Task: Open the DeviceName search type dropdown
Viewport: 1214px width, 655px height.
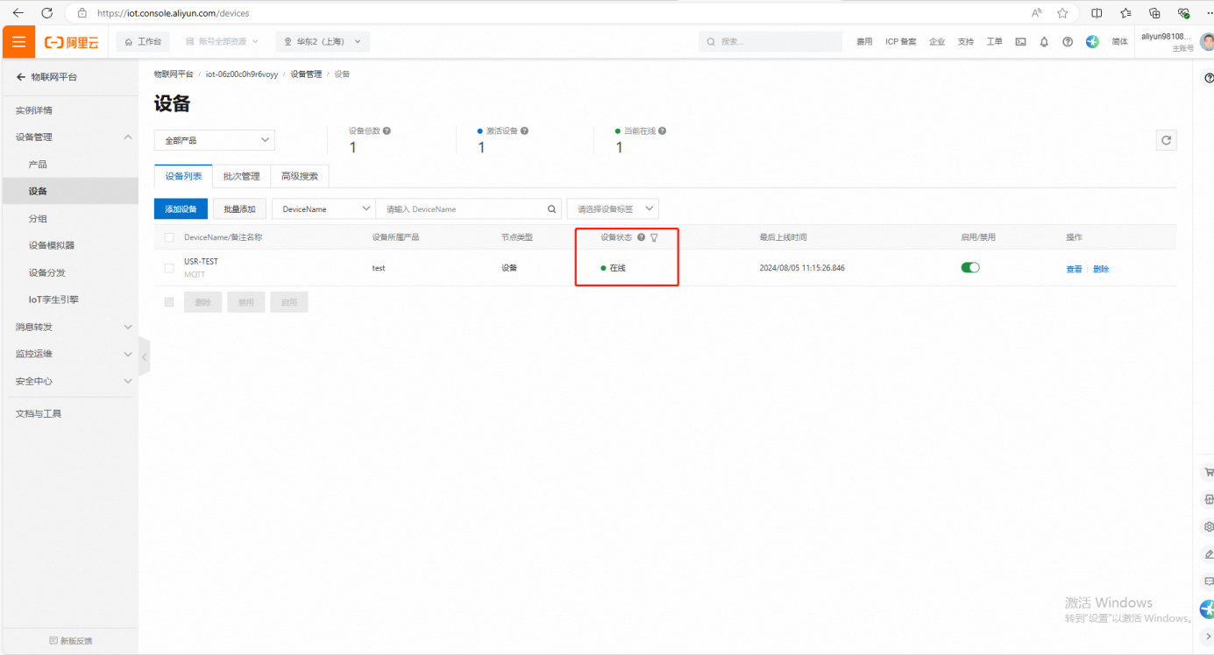Action: [323, 209]
